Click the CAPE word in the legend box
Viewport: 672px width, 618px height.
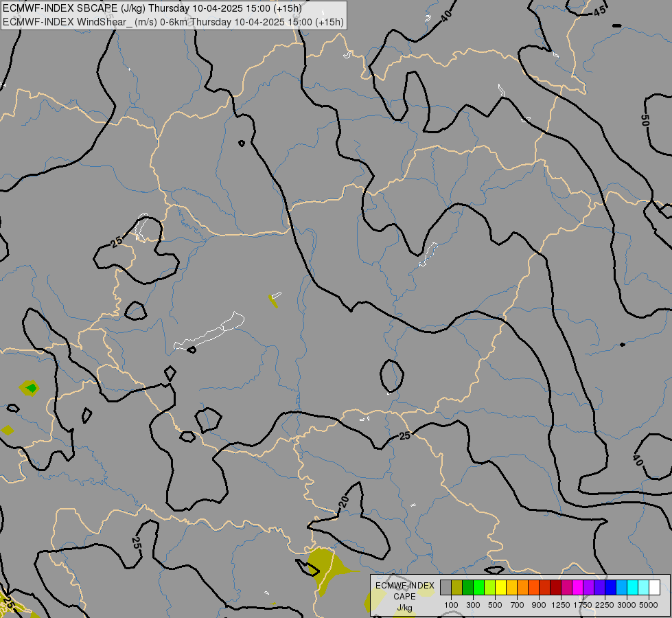point(404,597)
